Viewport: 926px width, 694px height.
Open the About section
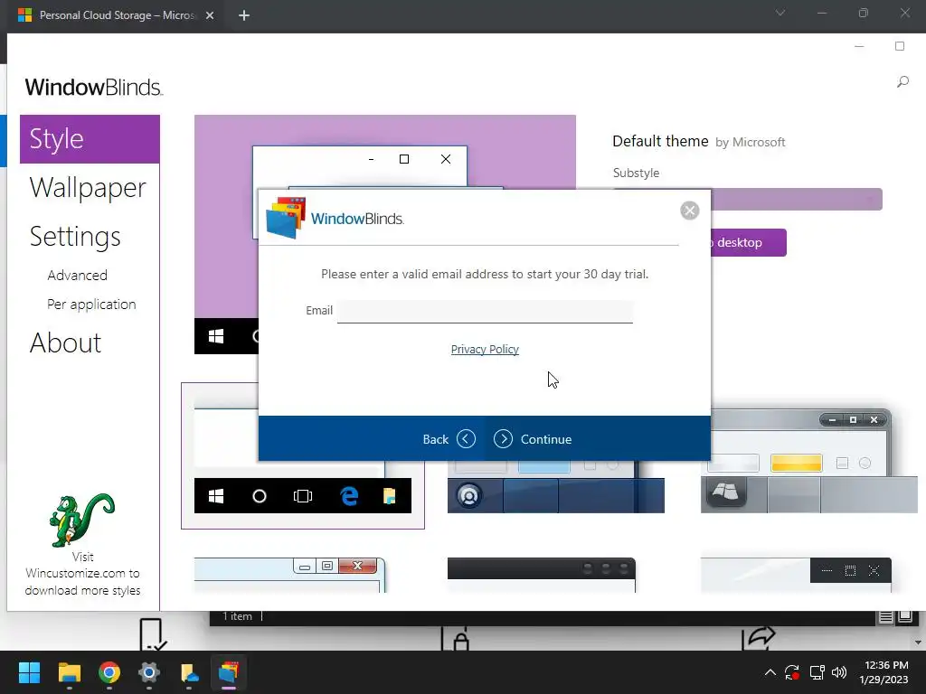pos(65,342)
